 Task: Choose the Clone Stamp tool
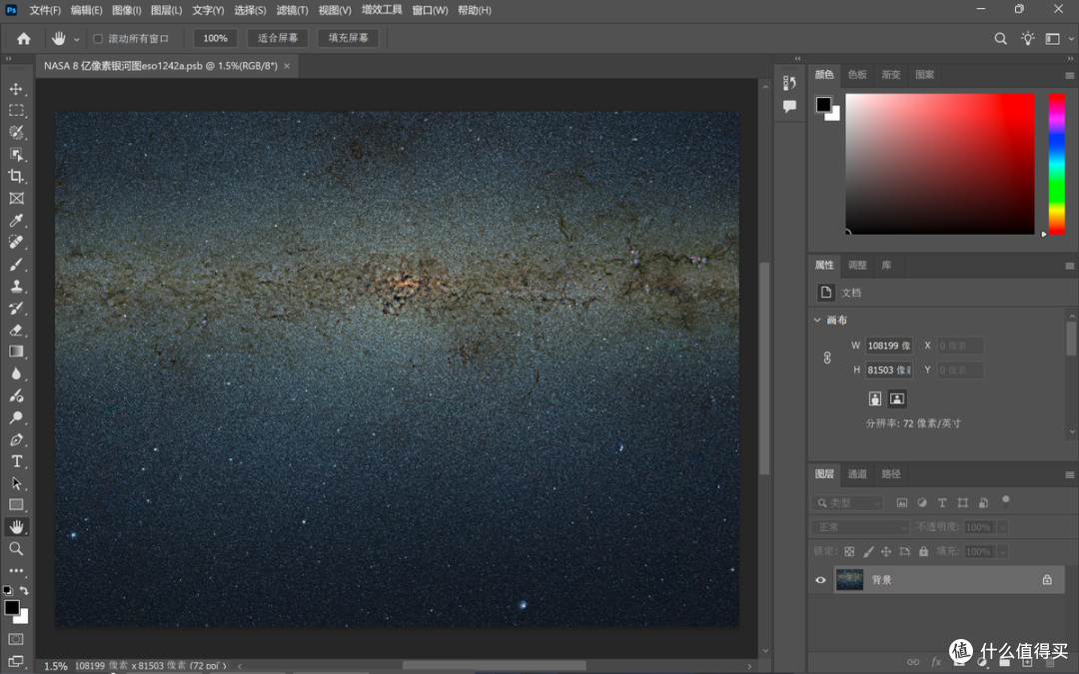tap(16, 287)
